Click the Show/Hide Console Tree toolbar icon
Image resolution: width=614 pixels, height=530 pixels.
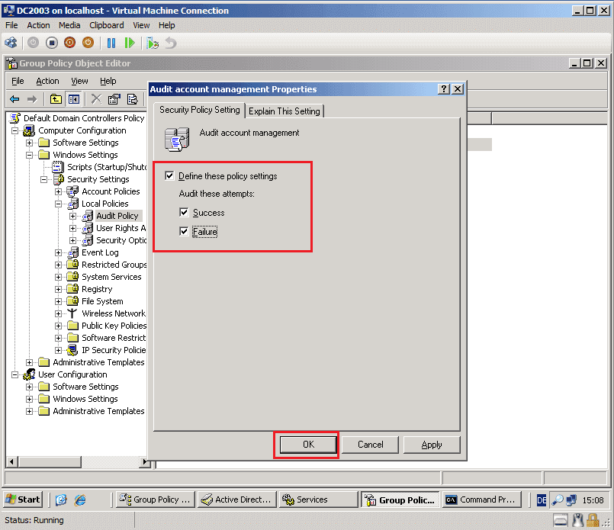[x=75, y=98]
